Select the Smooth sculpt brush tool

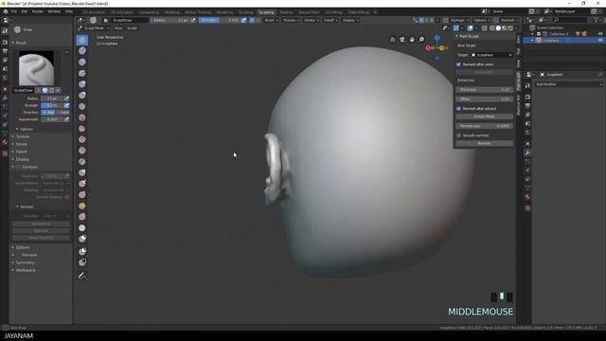(x=82, y=117)
